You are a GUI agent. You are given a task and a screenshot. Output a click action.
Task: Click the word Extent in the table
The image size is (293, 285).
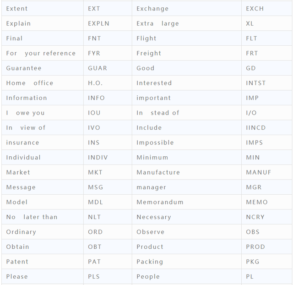pos(17,9)
